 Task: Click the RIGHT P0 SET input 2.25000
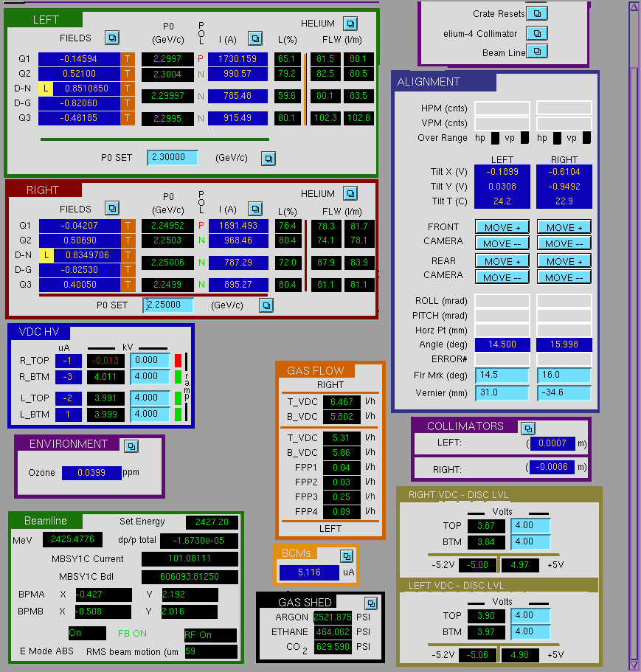[x=168, y=305]
